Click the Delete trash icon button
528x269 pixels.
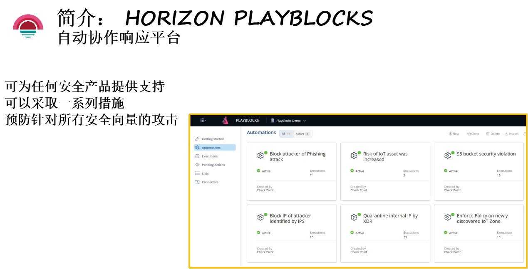click(x=493, y=134)
